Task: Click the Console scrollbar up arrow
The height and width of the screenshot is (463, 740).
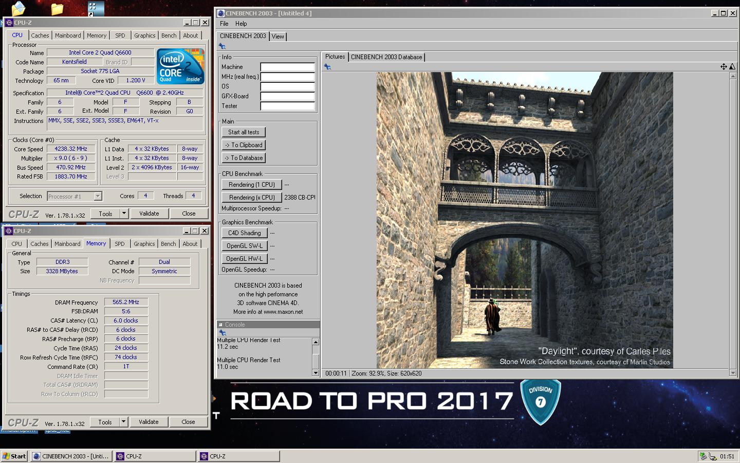Action: tap(316, 342)
